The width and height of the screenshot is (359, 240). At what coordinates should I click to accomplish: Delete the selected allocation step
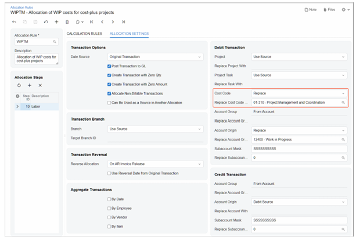coord(40,85)
